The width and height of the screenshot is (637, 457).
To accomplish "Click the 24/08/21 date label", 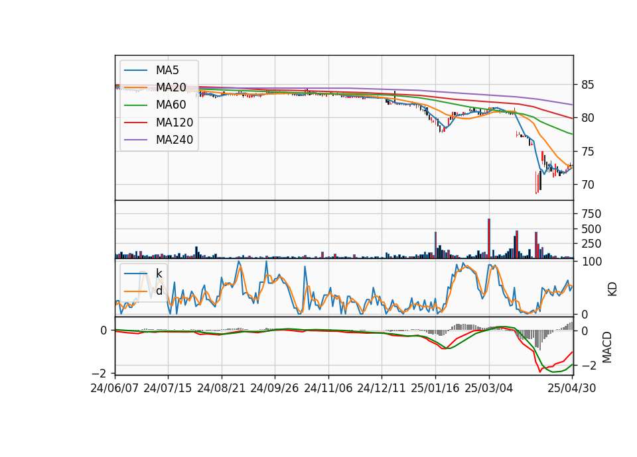I will click(x=222, y=388).
